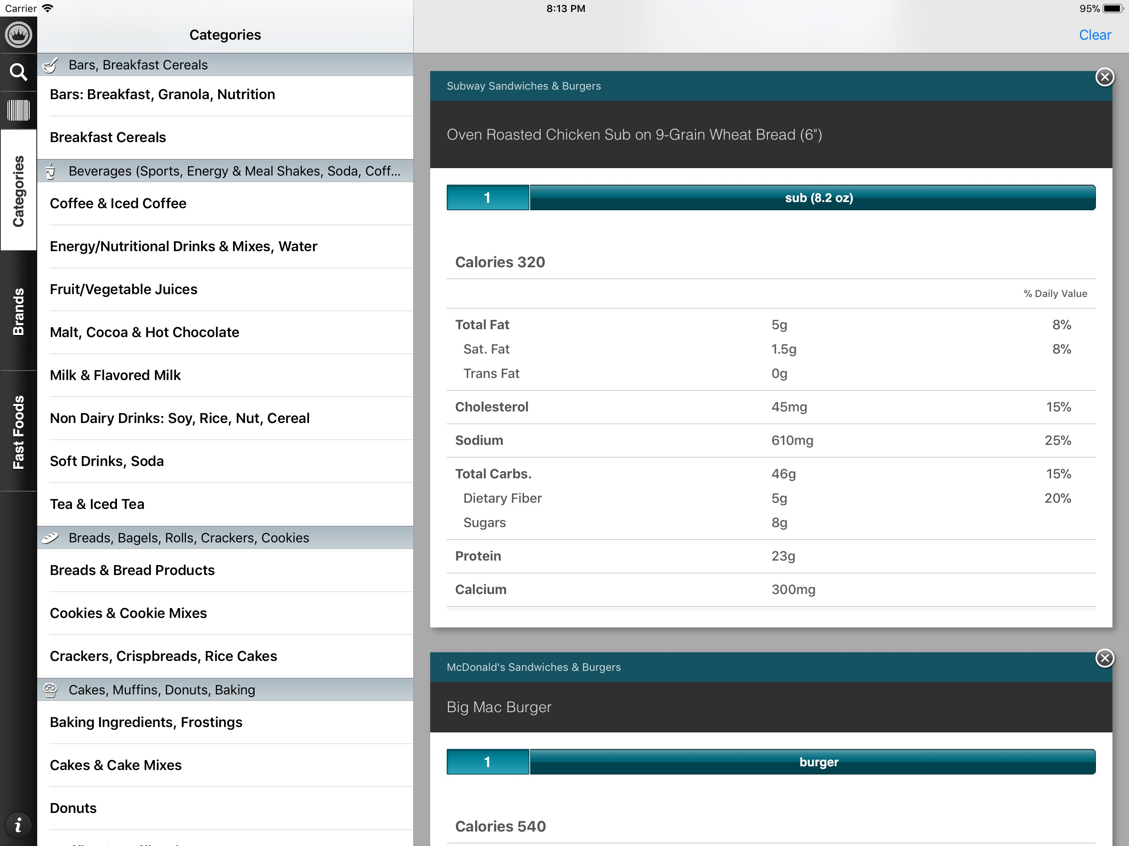Tap the Big Mac Burger title
The height and width of the screenshot is (846, 1129).
click(499, 707)
